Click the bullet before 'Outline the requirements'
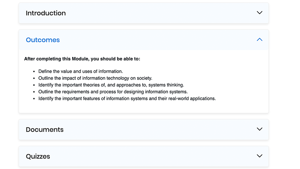Viewport: 300px width, 169px height. click(34, 92)
